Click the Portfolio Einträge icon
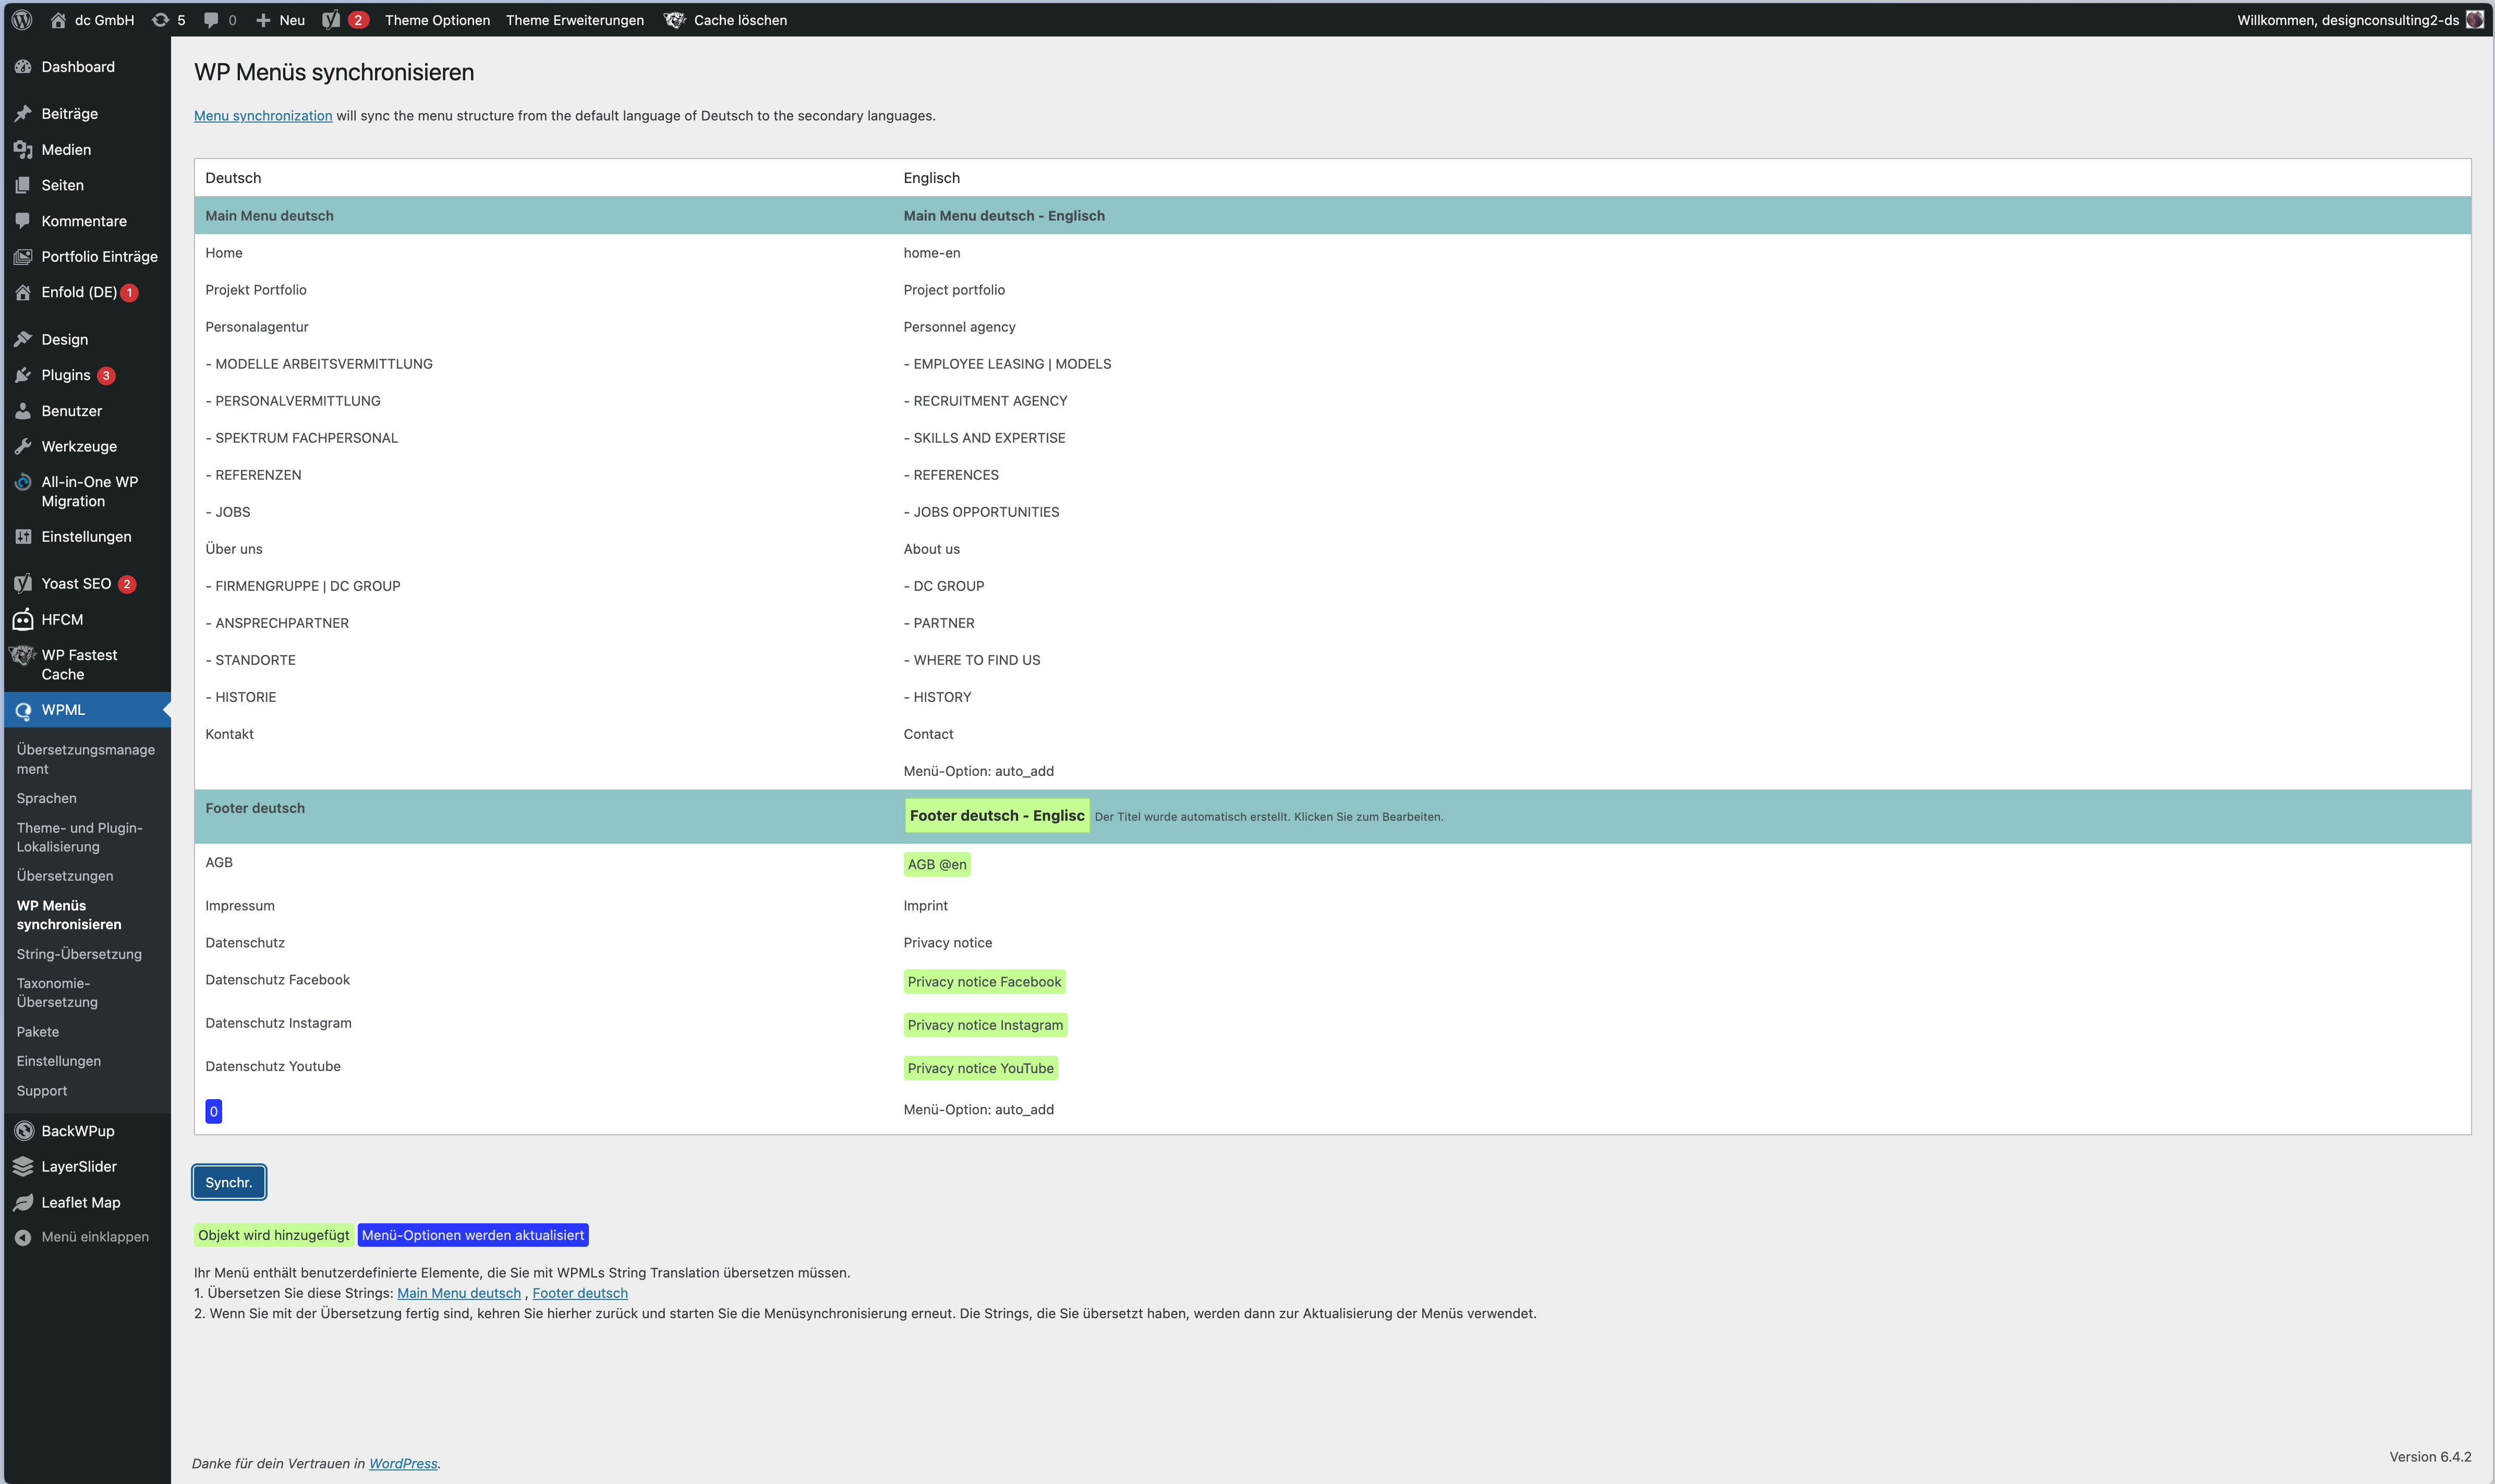Image resolution: width=2495 pixels, height=1484 pixels. (23, 257)
